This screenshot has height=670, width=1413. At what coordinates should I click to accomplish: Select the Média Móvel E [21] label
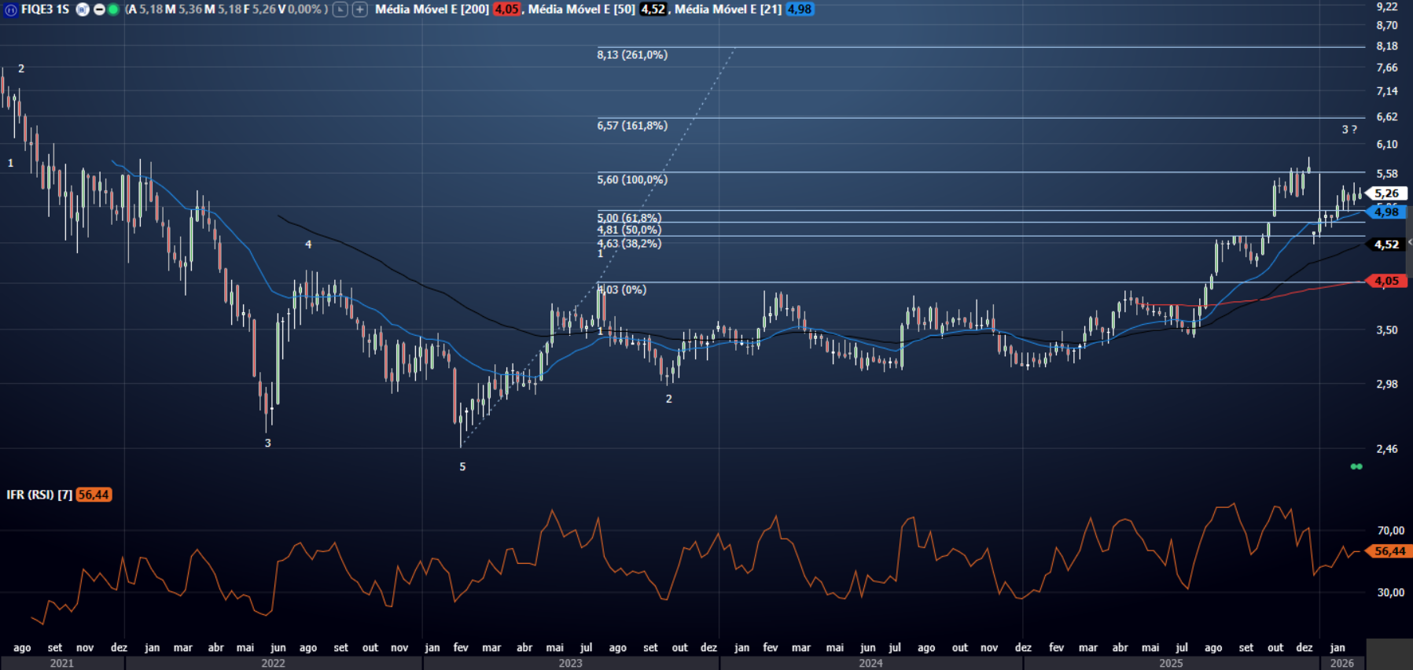727,9
